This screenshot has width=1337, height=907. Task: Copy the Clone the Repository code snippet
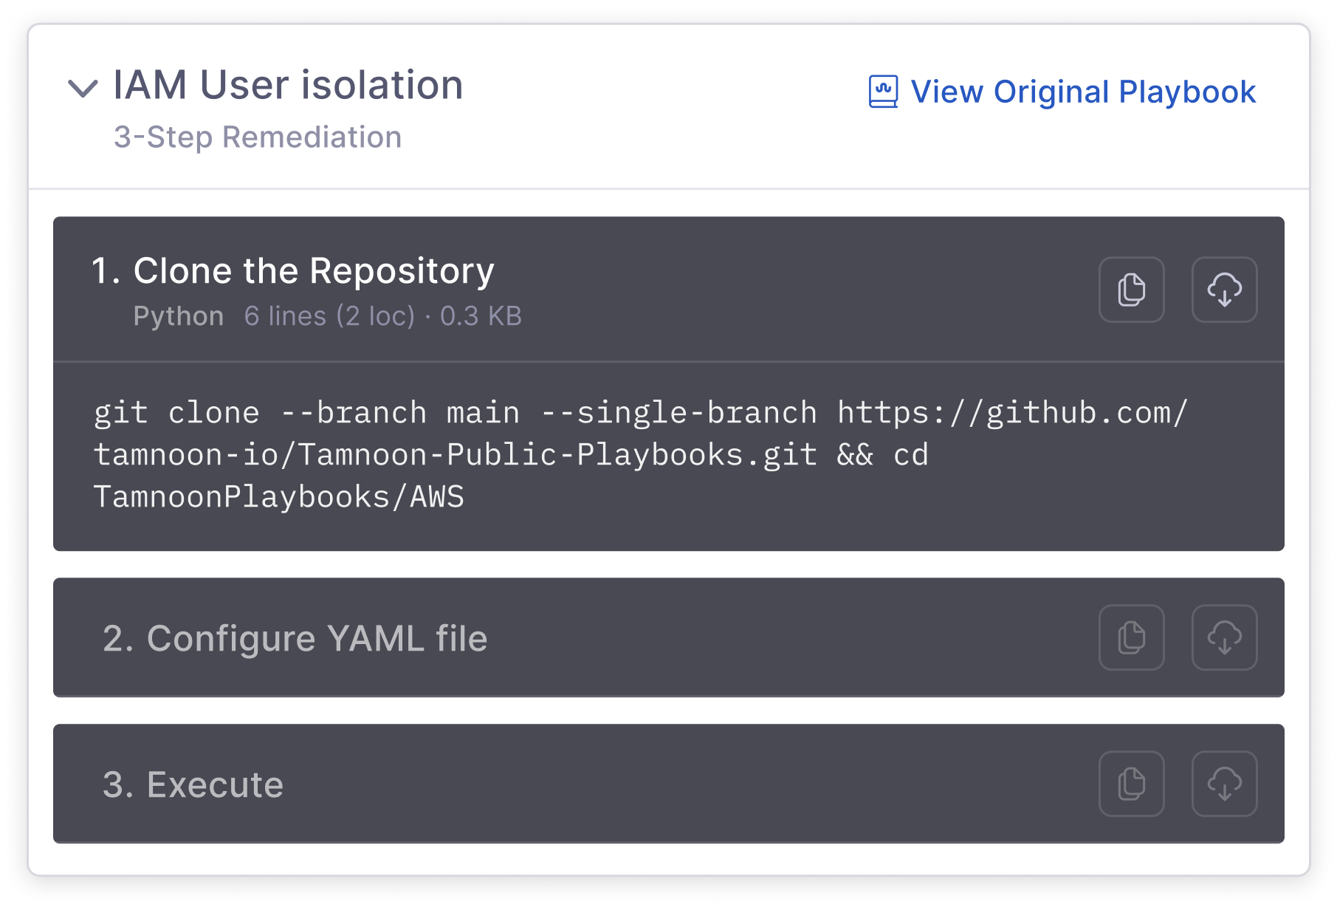(x=1132, y=290)
